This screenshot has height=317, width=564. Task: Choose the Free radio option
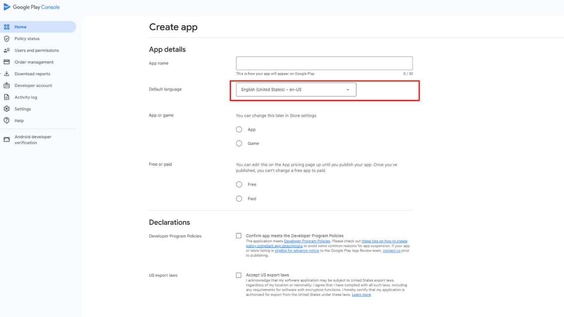click(239, 185)
